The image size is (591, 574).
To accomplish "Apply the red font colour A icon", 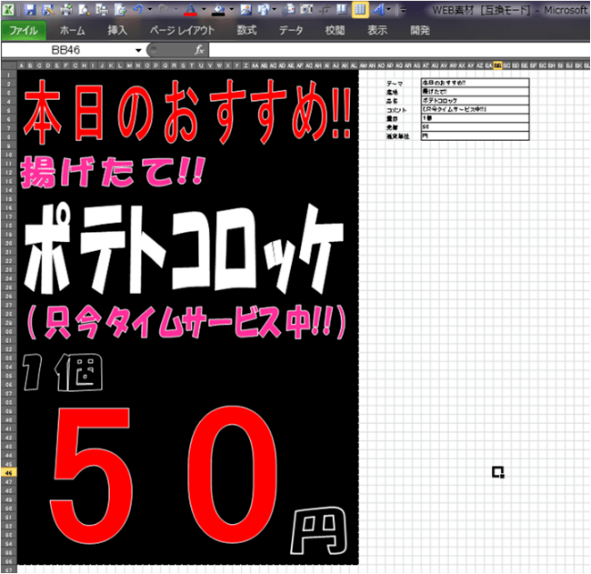I will 191,9.
